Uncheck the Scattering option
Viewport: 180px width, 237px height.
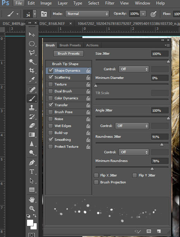51,78
